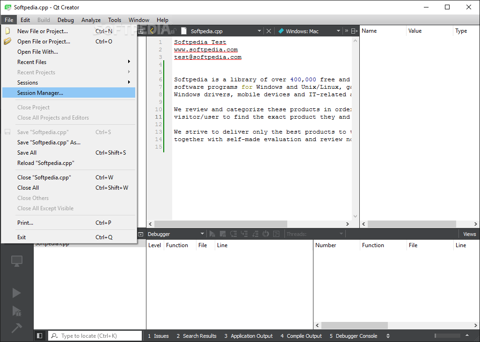This screenshot has height=342, width=480.
Task: Click the status bar progress bar
Action: [447, 336]
